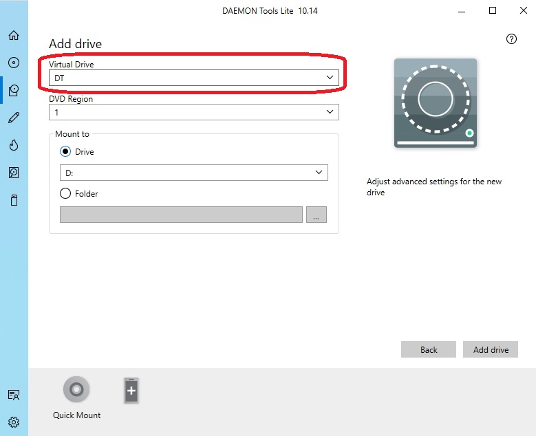Open the Virtual Drive DT dropdown

(194, 78)
